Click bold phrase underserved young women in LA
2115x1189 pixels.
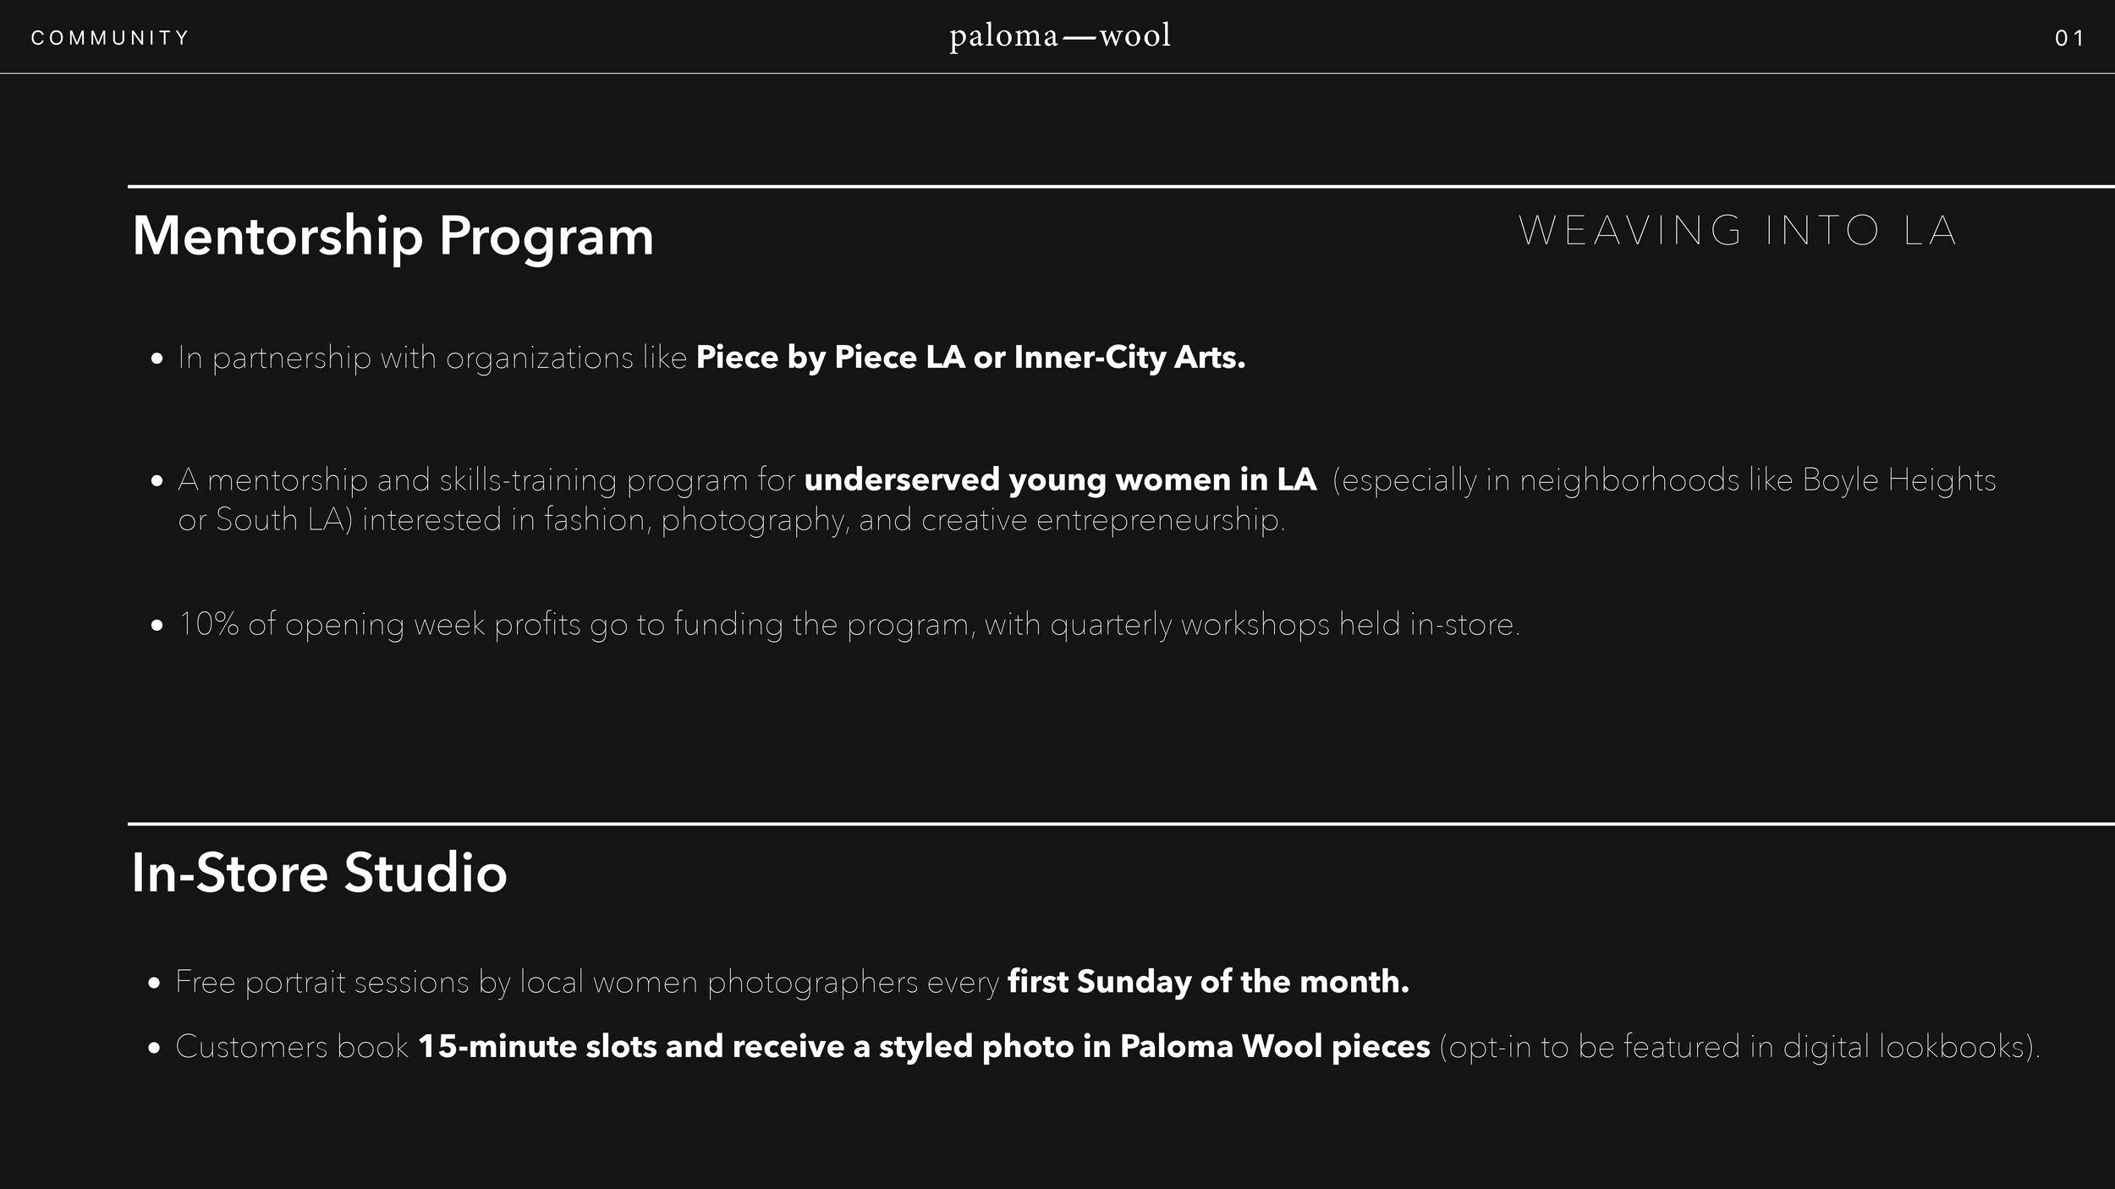pos(1060,480)
